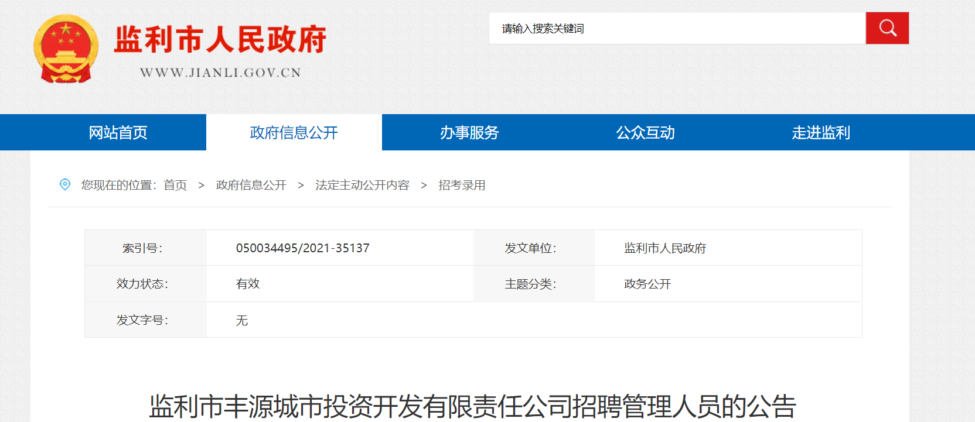Switch to the 走进监利 navigation tab
Screen dimensions: 975x422
point(821,133)
